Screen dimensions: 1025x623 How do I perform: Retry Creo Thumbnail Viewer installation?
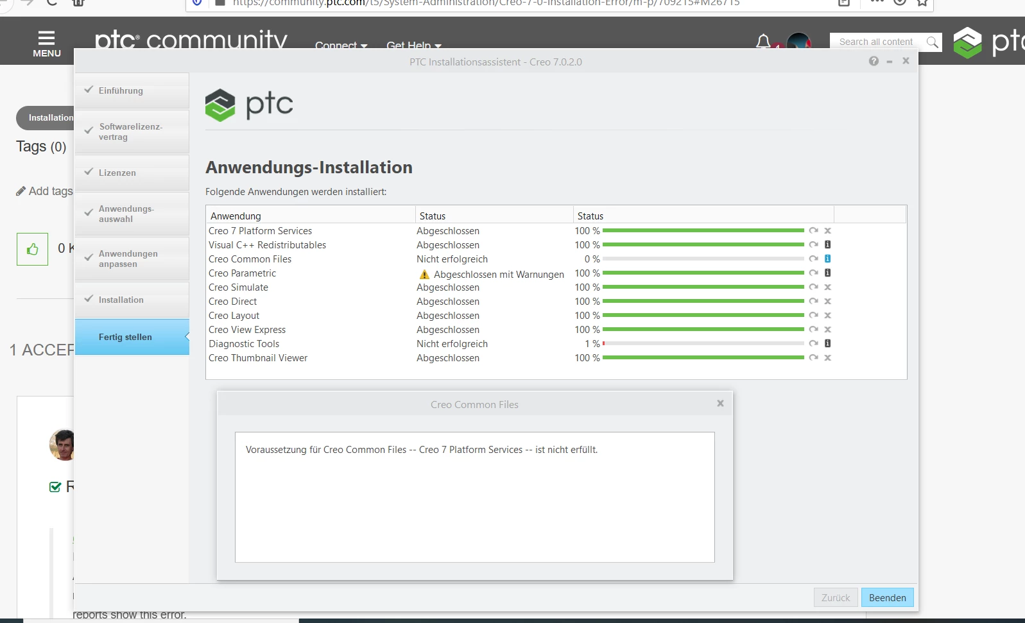tap(813, 357)
